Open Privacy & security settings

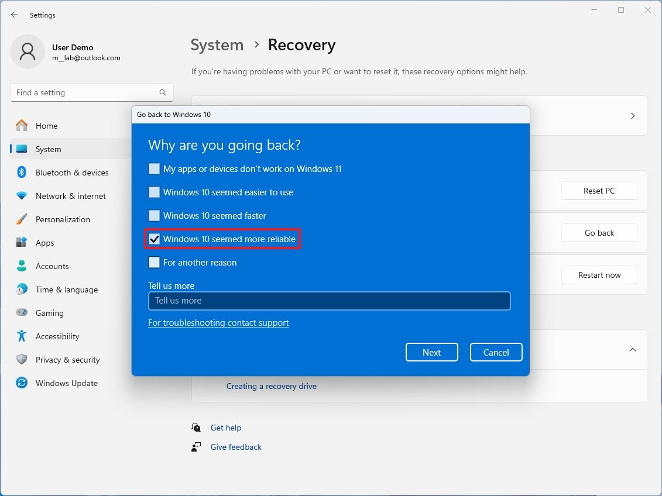(67, 360)
